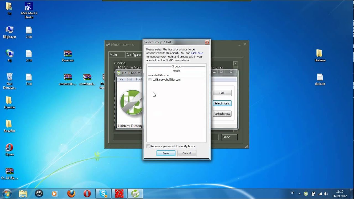The width and height of the screenshot is (354, 199).
Task: Open AMX Mod X Studio shortcut
Action: (x=29, y=11)
